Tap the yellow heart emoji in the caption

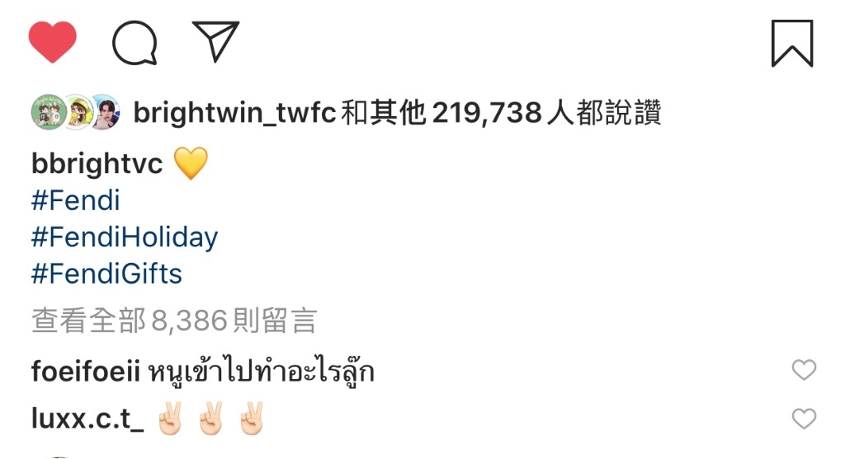coord(191,163)
